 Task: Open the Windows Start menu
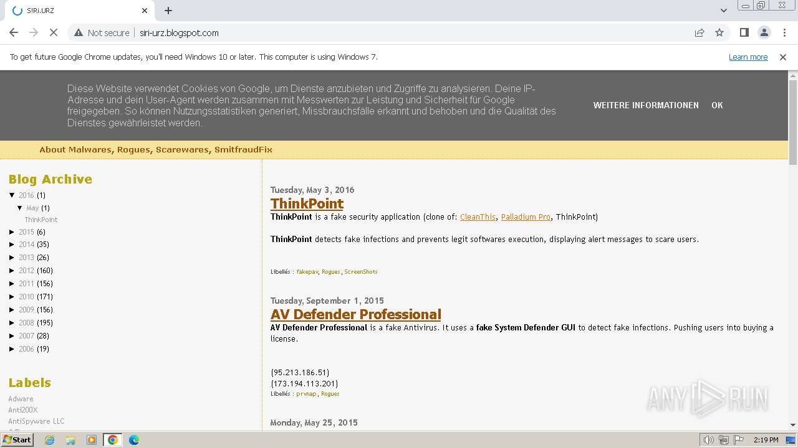17,440
